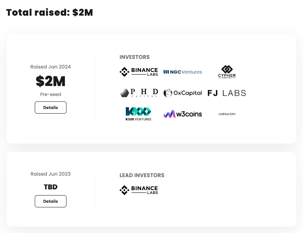Open the Joshua Lim investor link

click(x=227, y=114)
